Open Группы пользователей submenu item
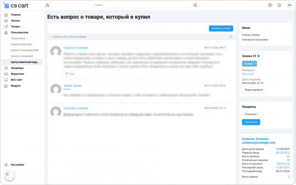 point(25,50)
